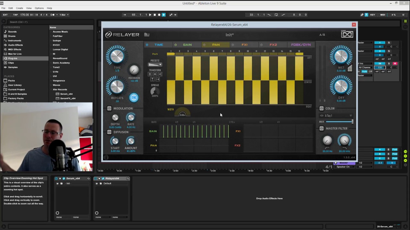
Task: Toggle the Master Filter power button
Action: tap(322, 128)
